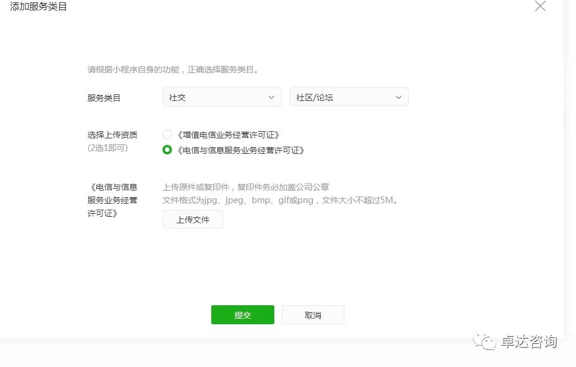Screen dimensions: 576x367
Task: Submit the form with the green 提交 button
Action: tap(242, 315)
